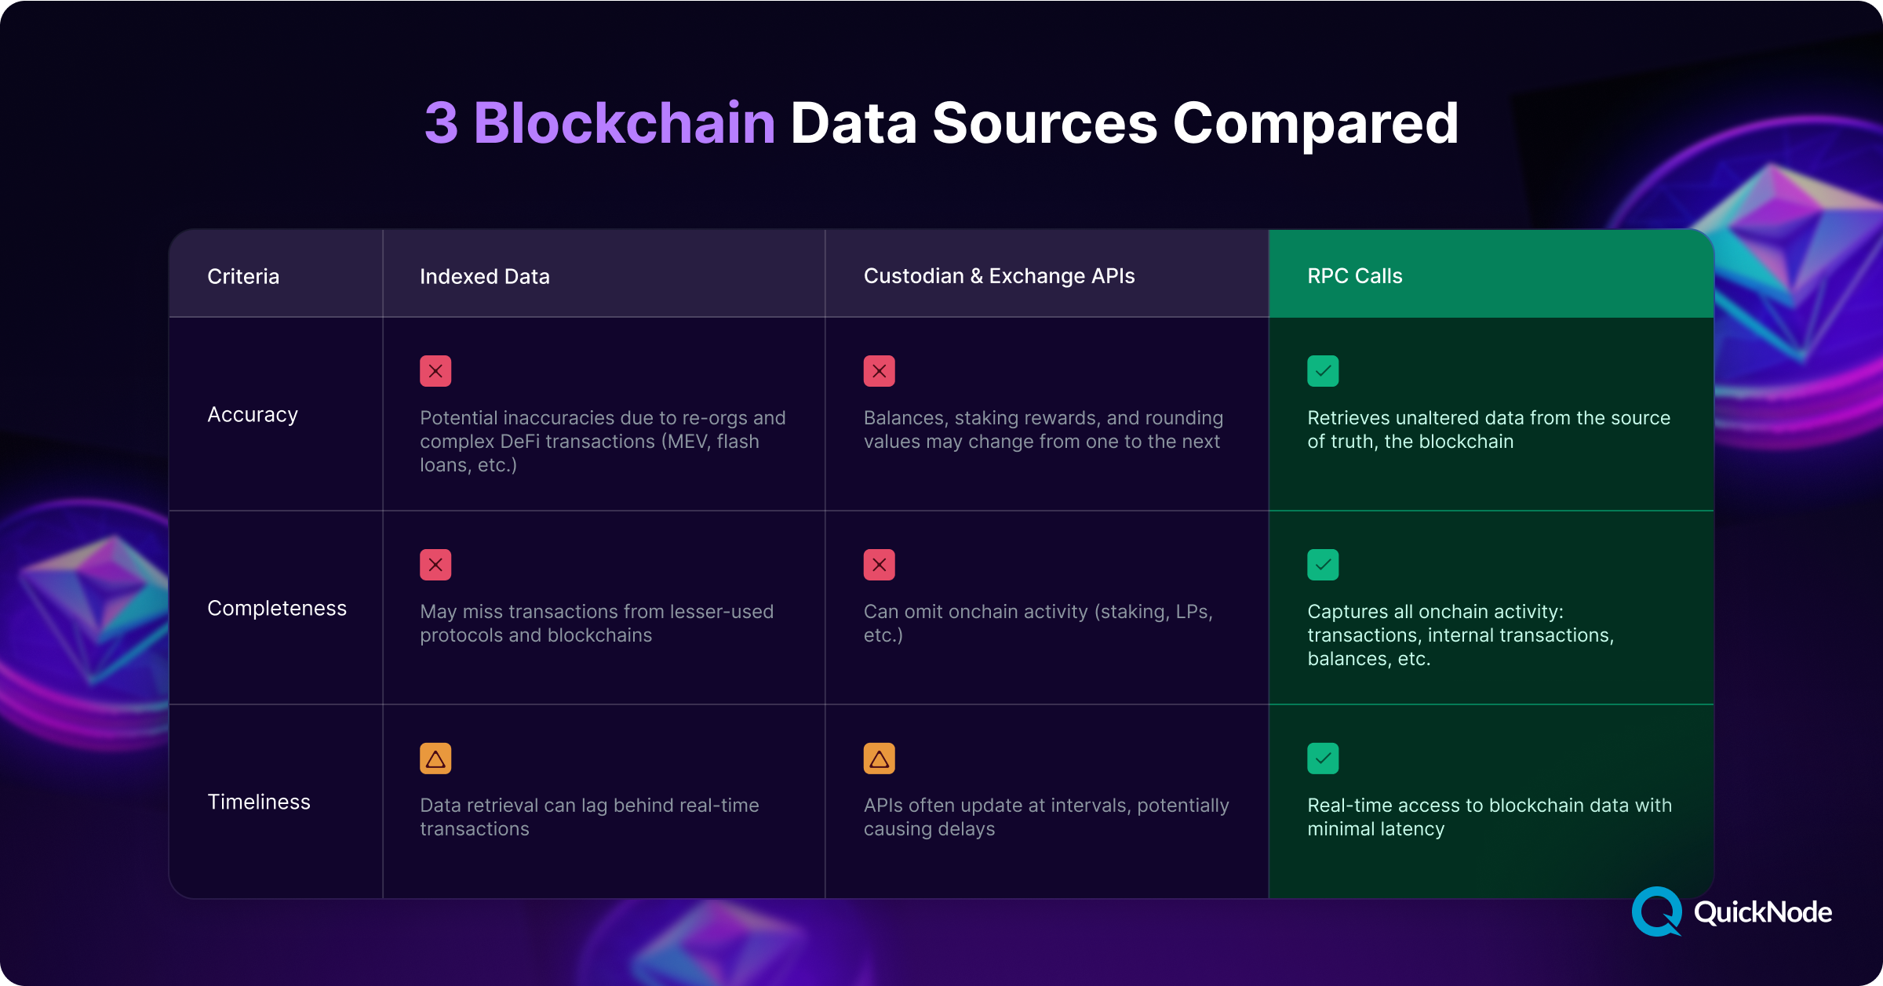Click orange warning icon above 'APIs often update'
Image resolution: width=1883 pixels, height=986 pixels.
pyautogui.click(x=879, y=759)
